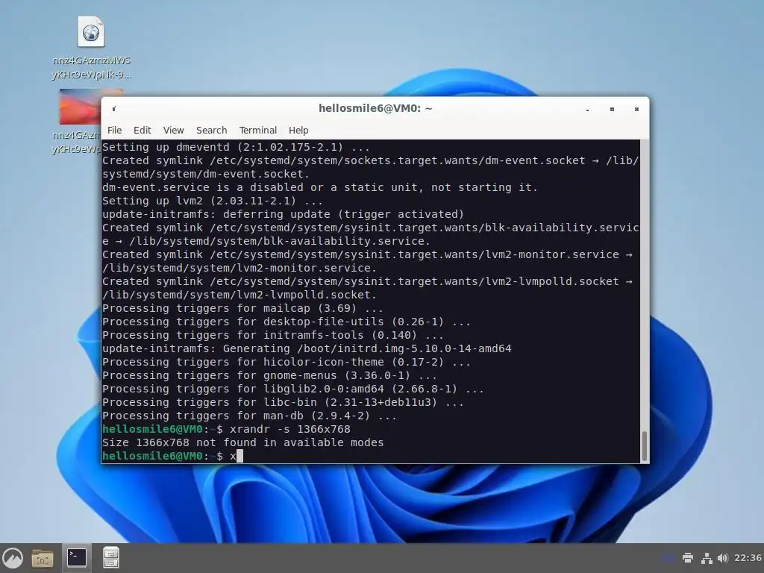Image resolution: width=764 pixels, height=573 pixels.
Task: Click the printer tray icon
Action: 688,558
